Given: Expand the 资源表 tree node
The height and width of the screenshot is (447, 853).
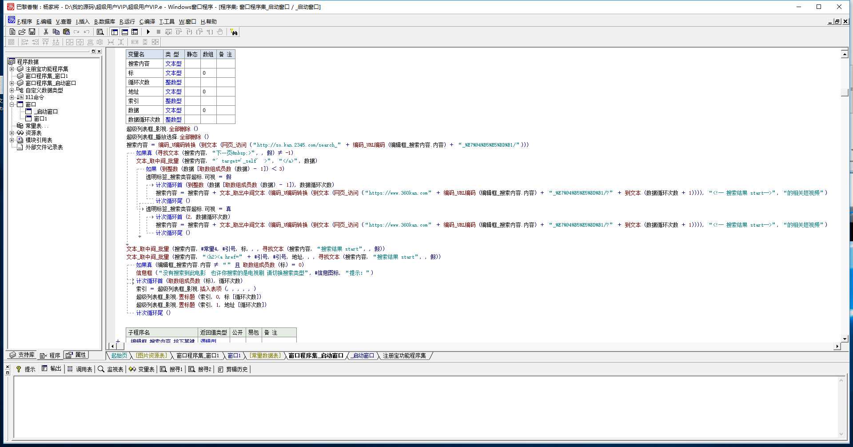Looking at the screenshot, I should 12,133.
